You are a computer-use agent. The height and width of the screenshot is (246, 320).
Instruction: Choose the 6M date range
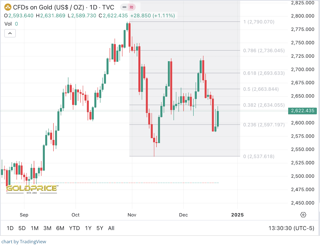(60, 228)
